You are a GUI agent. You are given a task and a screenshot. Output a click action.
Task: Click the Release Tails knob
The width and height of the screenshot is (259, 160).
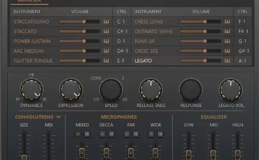point(151,90)
